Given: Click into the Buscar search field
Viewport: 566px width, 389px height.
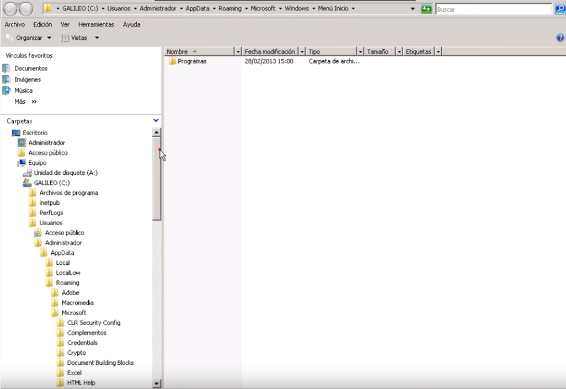Looking at the screenshot, I should point(493,9).
